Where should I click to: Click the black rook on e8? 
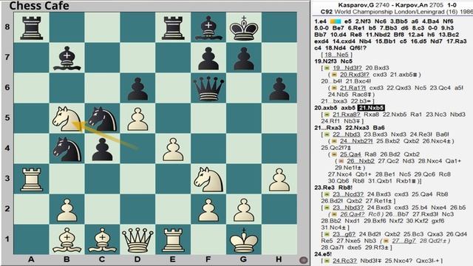(x=173, y=28)
